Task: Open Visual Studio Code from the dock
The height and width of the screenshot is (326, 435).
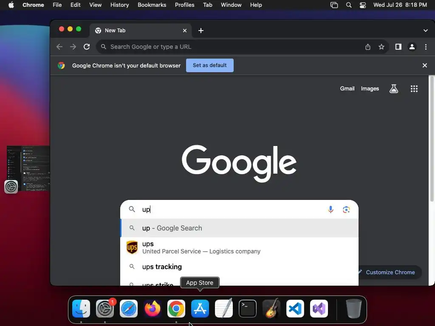Action: (295, 309)
